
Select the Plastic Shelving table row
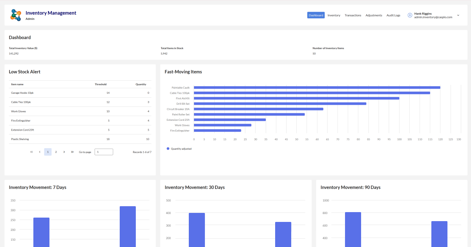[80, 139]
